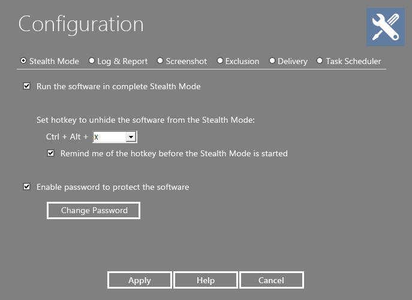Click the wrench and screwdriver configuration icon

[386, 28]
